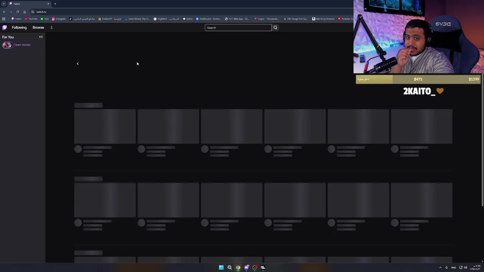Click in the Twitch Search field

coord(238,28)
